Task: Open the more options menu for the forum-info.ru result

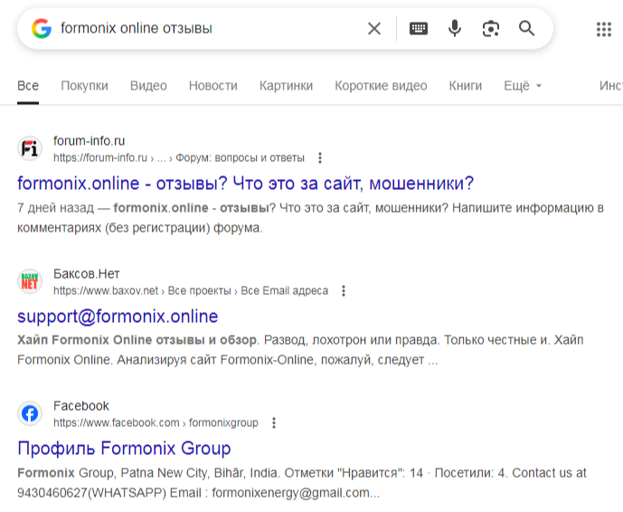Action: [320, 157]
